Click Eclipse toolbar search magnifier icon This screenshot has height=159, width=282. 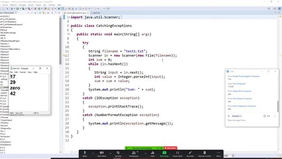point(269,9)
